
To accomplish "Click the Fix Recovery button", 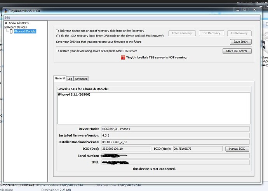I will [239, 33].
